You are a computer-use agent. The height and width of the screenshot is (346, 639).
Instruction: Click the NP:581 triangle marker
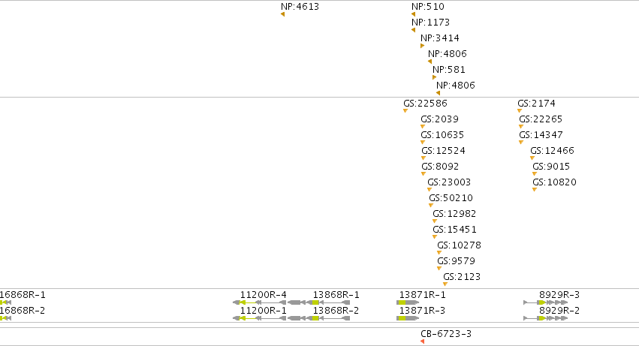click(435, 77)
